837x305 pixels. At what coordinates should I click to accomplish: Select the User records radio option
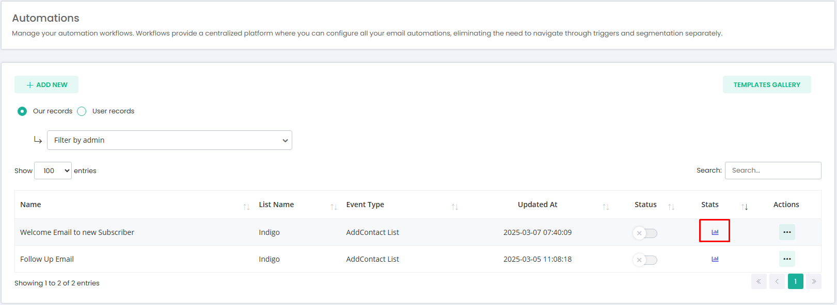point(82,111)
